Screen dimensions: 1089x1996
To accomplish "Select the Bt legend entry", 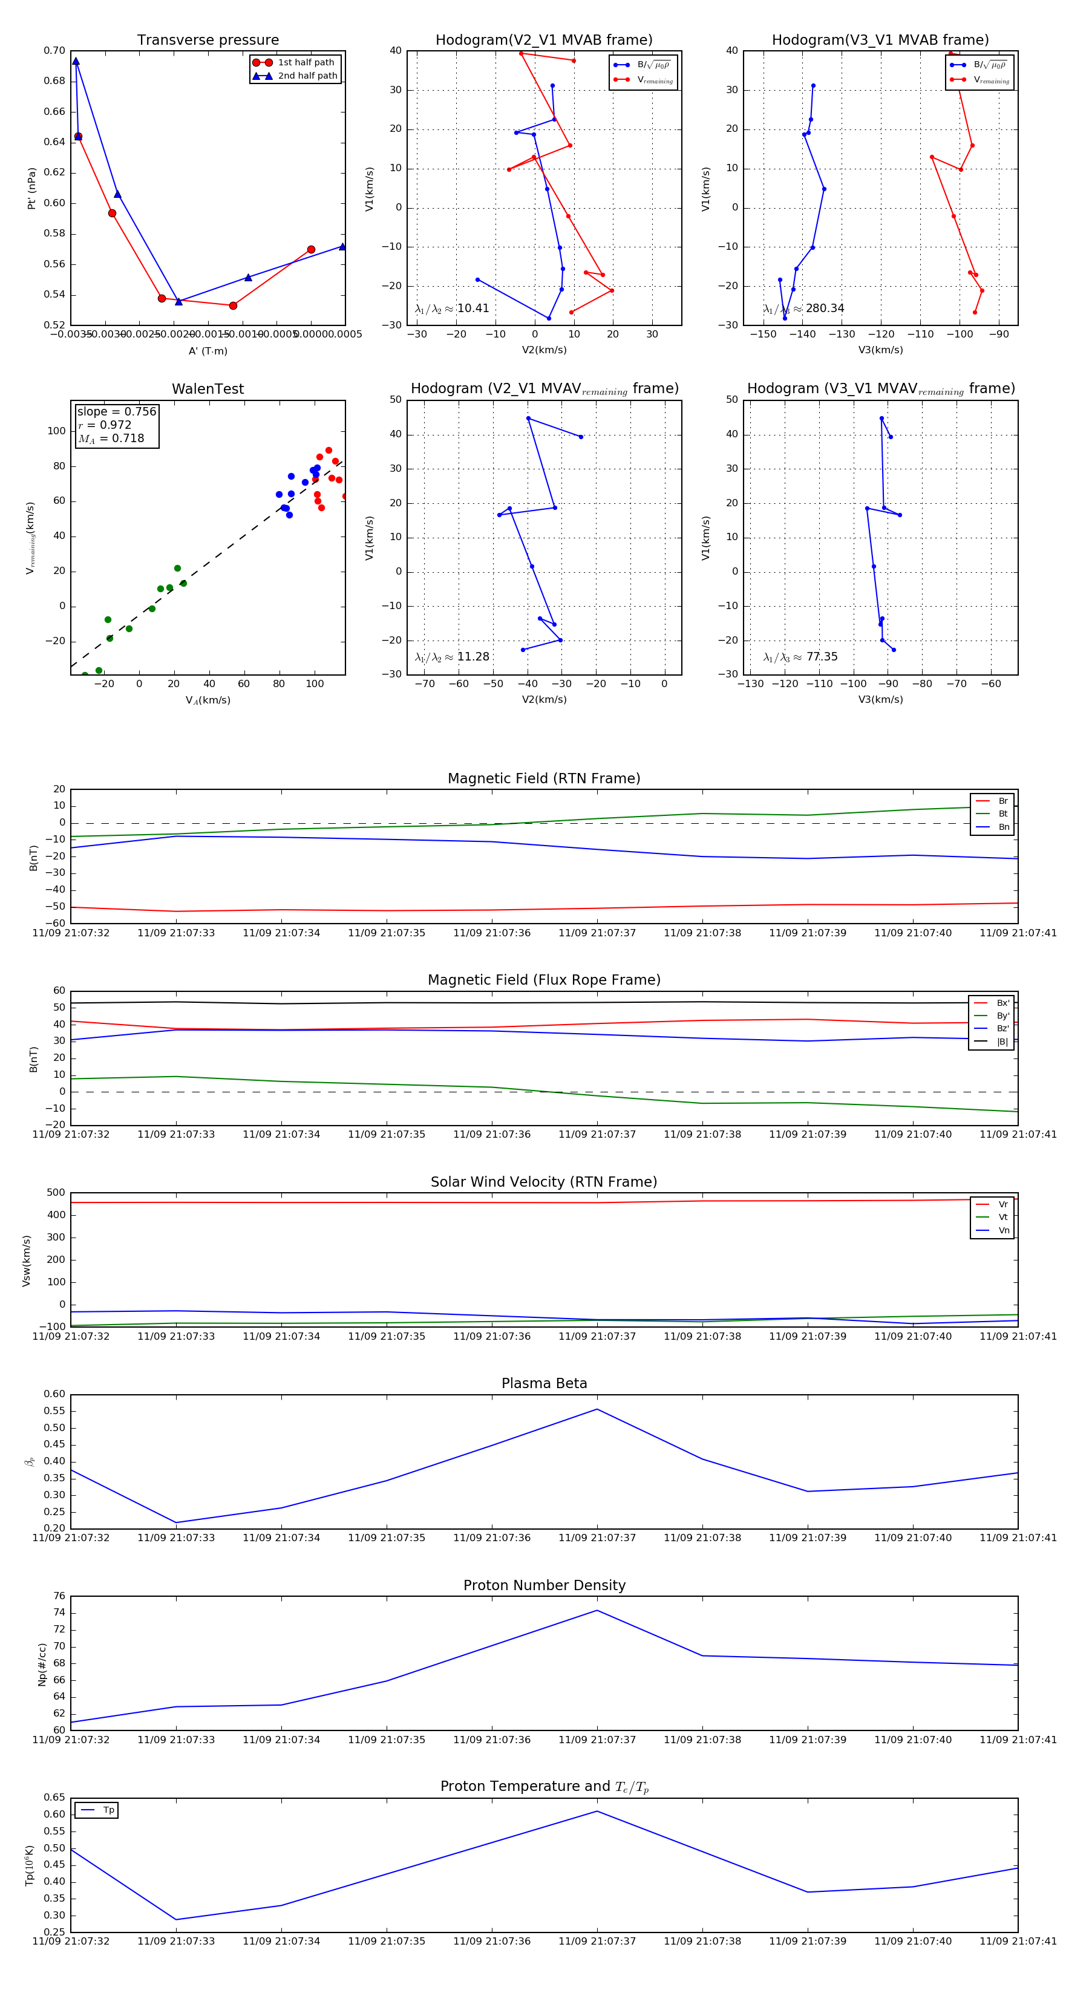I will pyautogui.click(x=992, y=814).
